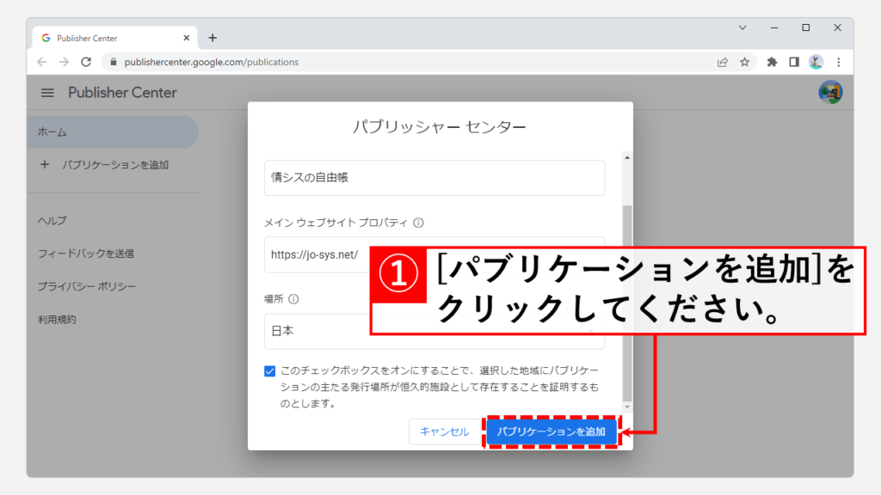Open the Chrome side panel icon
The image size is (881, 495).
(x=794, y=62)
